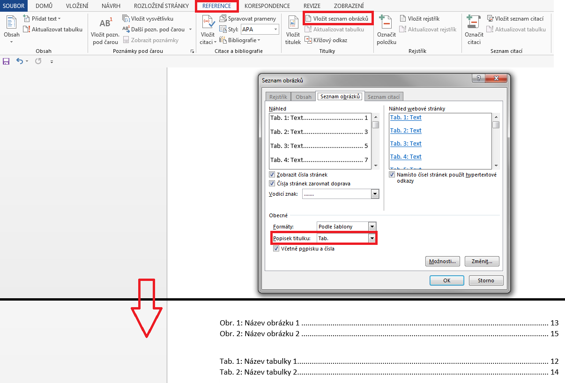This screenshot has height=383, width=565.
Task: Click Obr. 2: Název obrázku 2 entry
Action: coord(389,334)
